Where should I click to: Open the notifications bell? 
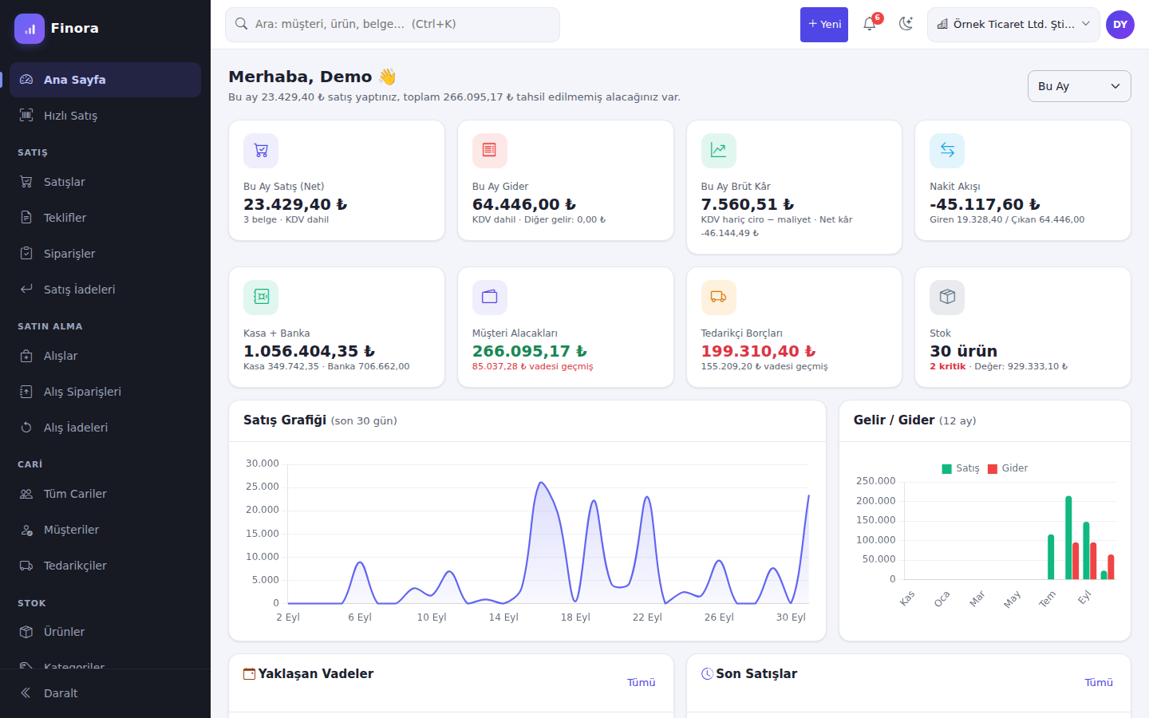870,24
